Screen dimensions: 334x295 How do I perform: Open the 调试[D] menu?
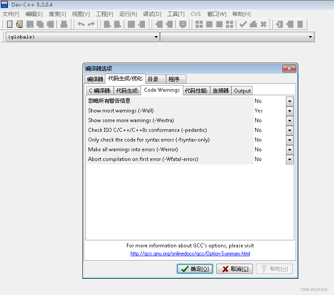[152, 14]
